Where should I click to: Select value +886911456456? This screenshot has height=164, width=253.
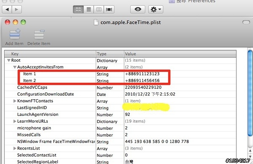pos(143,81)
